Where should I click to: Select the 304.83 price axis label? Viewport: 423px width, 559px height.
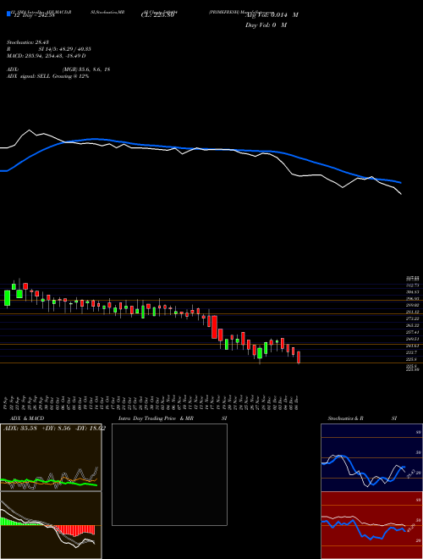(x=413, y=292)
